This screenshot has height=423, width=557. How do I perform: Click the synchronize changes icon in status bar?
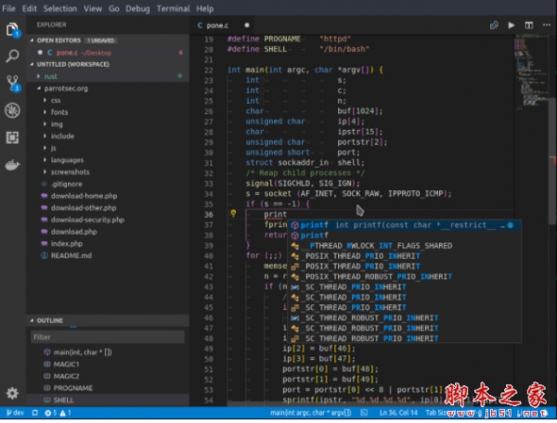tap(35, 413)
